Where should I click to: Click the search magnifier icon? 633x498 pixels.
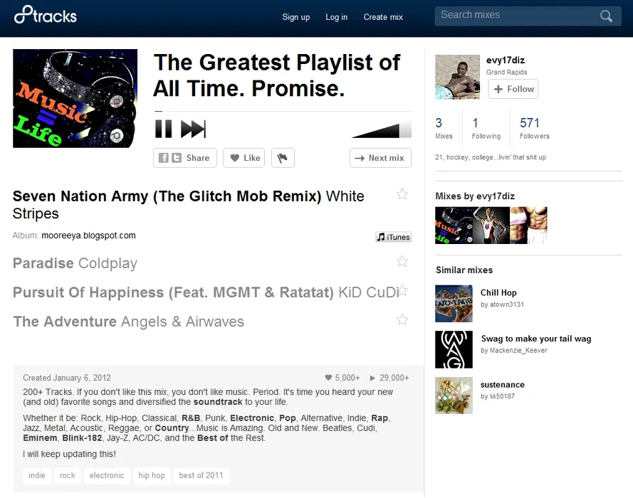click(x=606, y=16)
